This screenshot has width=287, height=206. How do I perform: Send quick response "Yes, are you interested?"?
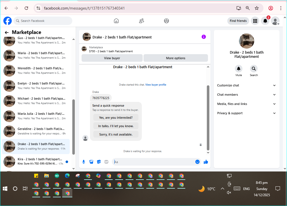[x=116, y=118]
